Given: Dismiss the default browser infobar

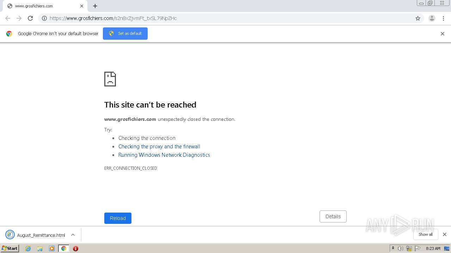Looking at the screenshot, I should coord(443,34).
